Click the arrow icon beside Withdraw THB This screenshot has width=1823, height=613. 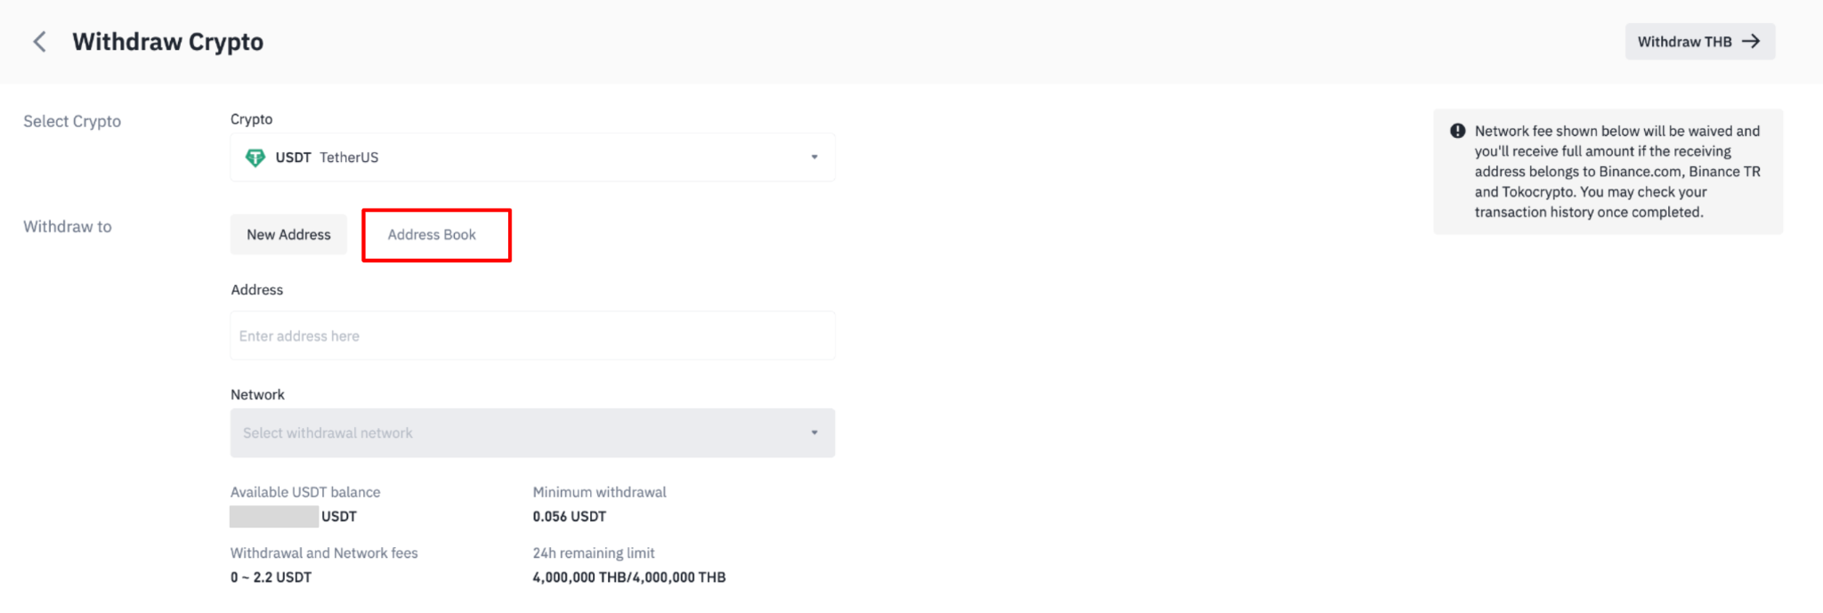tap(1751, 42)
